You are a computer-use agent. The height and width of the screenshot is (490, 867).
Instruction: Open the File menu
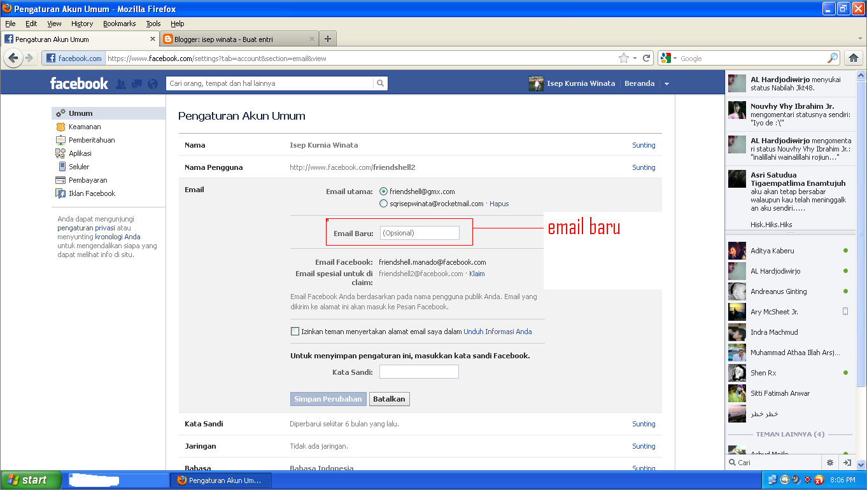(x=10, y=24)
